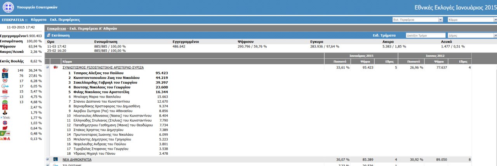Screen dimensions: 497x166
Task: Open the Εκλ. Περιφέρειες menu item
Action: click(x=65, y=19)
